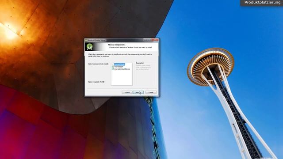283x159 pixels.
Task: Click the Android Studio logo in header
Action: pyautogui.click(x=90, y=47)
